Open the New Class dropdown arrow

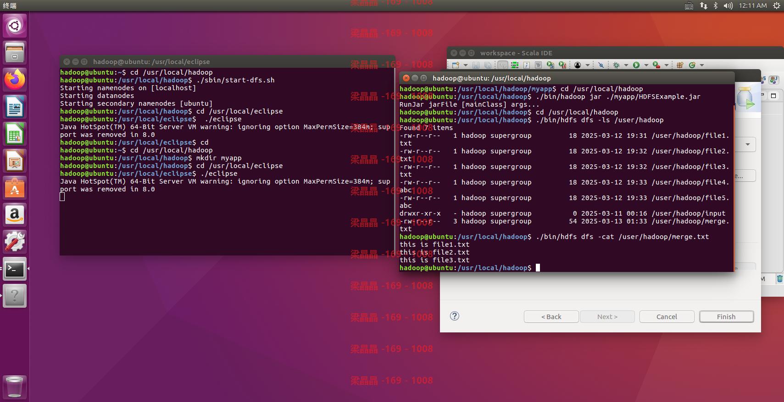(x=702, y=65)
